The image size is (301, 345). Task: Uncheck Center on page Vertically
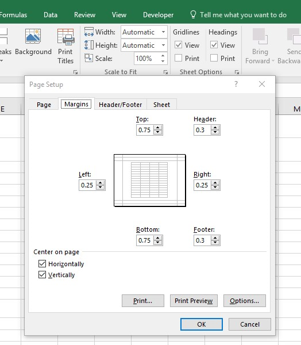pyautogui.click(x=42, y=275)
